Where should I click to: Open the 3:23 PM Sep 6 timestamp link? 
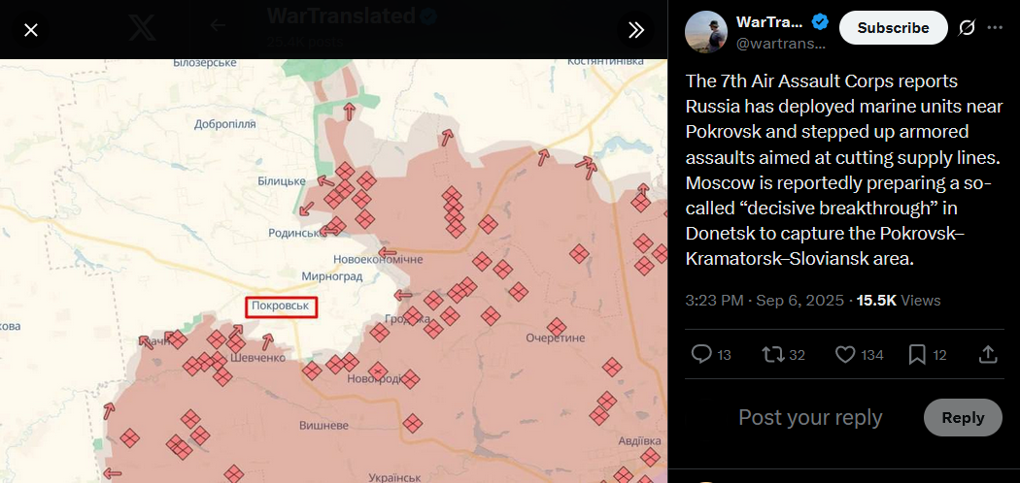765,301
